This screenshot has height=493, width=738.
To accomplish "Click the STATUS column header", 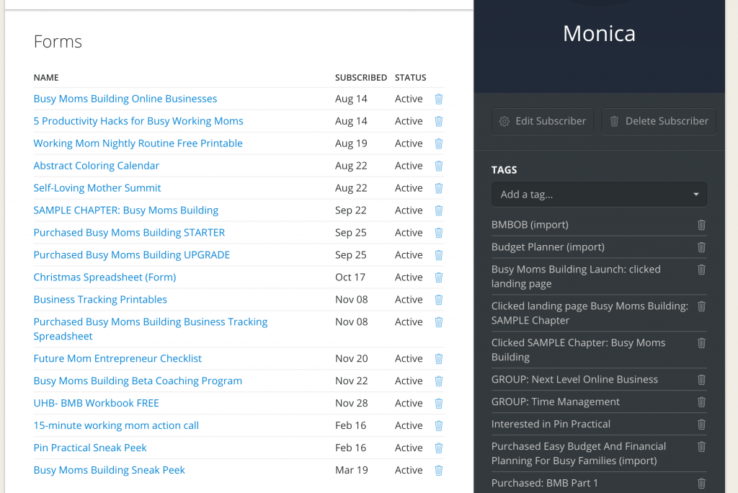I will pyautogui.click(x=410, y=78).
